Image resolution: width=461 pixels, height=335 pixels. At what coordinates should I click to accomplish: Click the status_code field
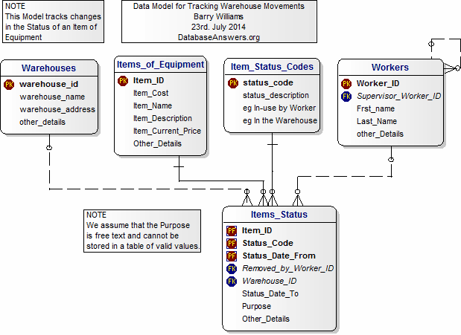(x=268, y=82)
